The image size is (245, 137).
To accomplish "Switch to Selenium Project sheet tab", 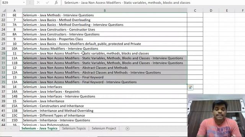I will click(104, 129).
